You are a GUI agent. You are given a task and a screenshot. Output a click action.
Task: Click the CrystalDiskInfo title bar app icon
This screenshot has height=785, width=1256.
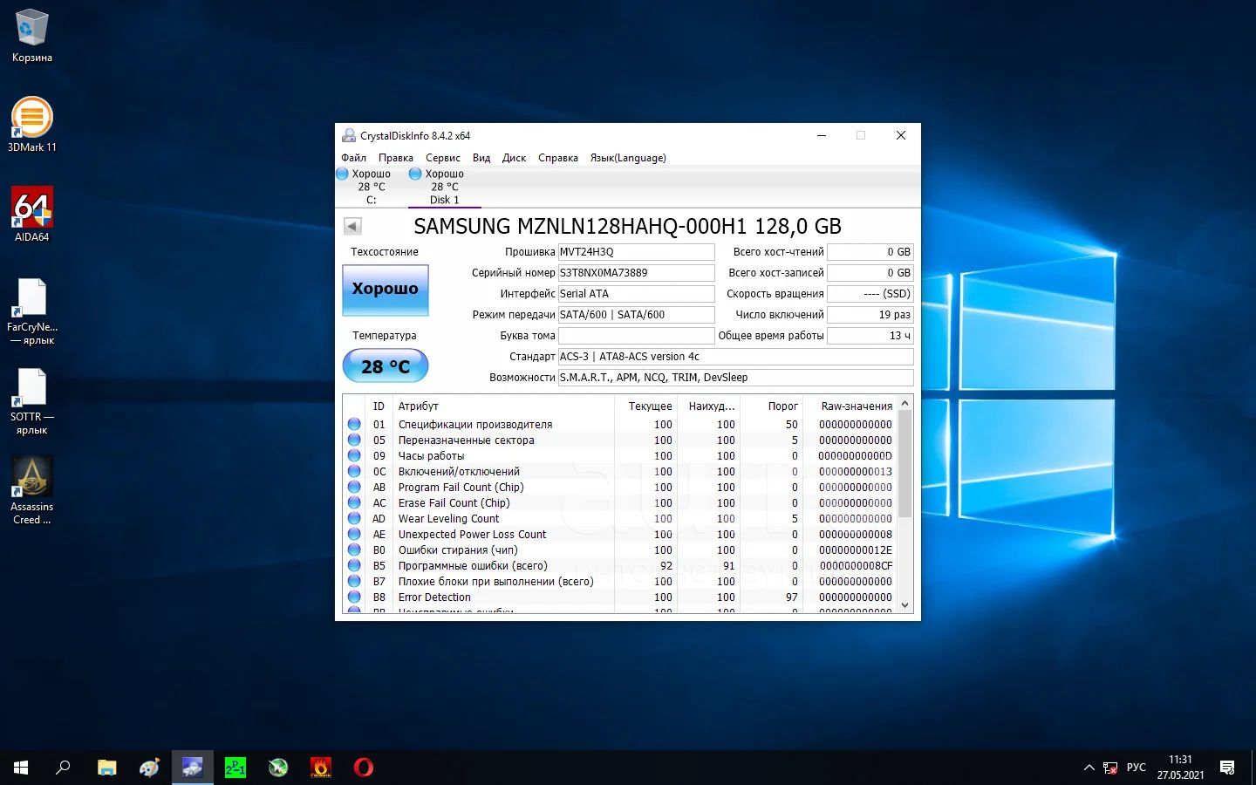349,136
